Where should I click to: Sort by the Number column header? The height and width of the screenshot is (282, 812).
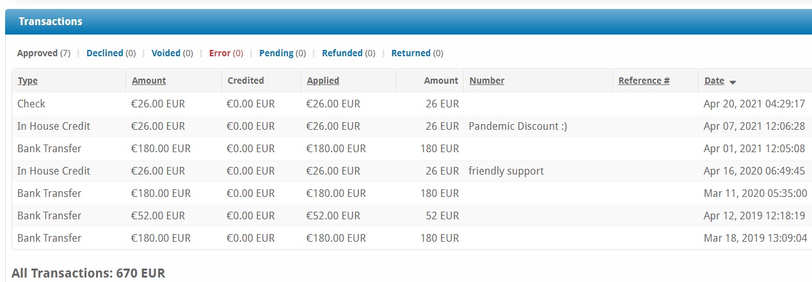(487, 81)
